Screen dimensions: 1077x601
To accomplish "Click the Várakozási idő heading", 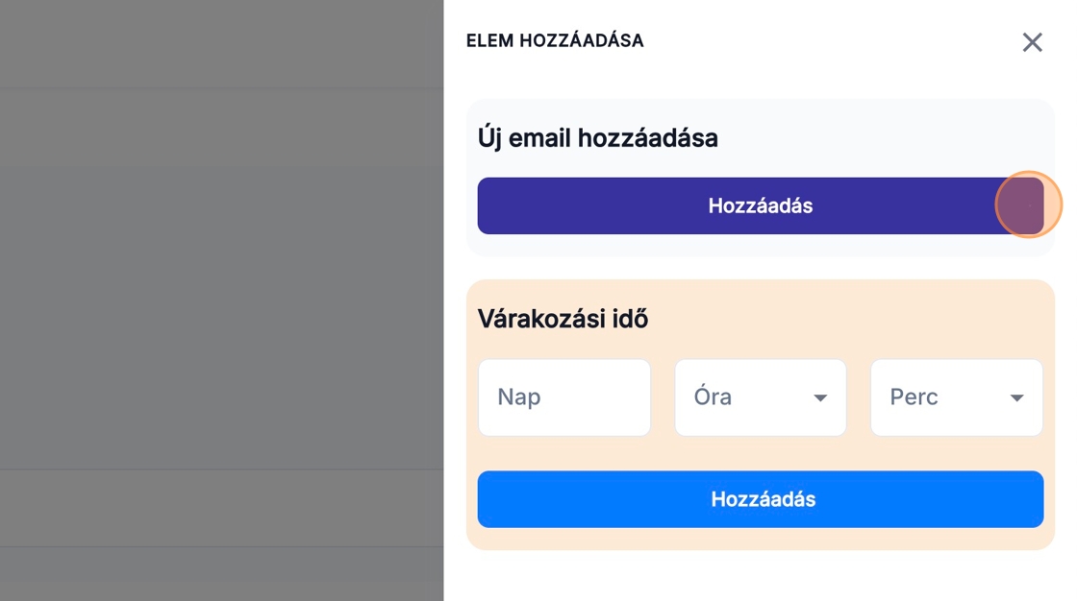I will (x=563, y=319).
